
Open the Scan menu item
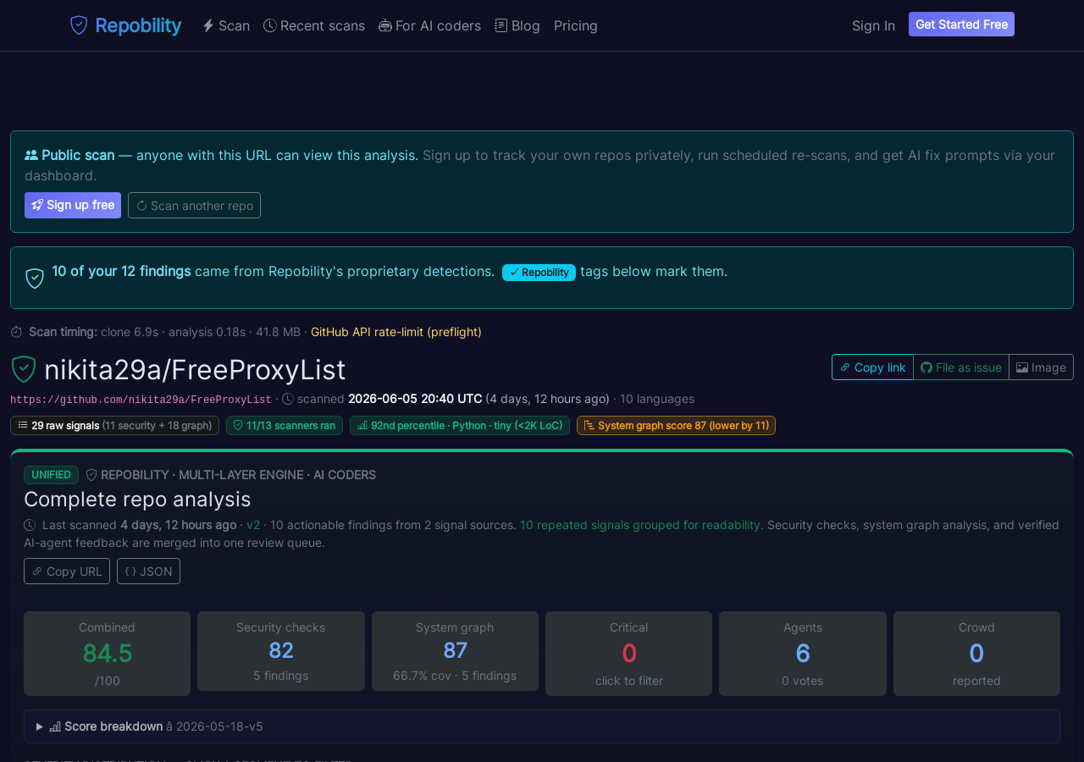(x=226, y=25)
